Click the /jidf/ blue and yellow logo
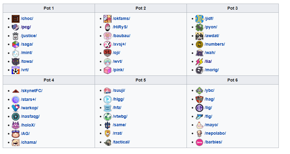This screenshot has width=290, height=154. tap(199, 19)
